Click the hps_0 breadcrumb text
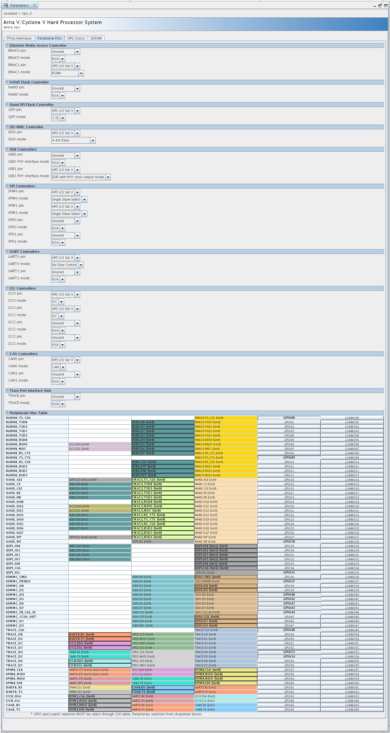The height and width of the screenshot is (733, 390). pos(27,13)
